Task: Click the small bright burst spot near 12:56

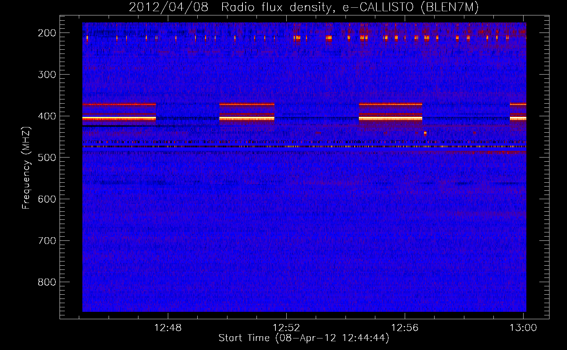Action: pyautogui.click(x=425, y=133)
